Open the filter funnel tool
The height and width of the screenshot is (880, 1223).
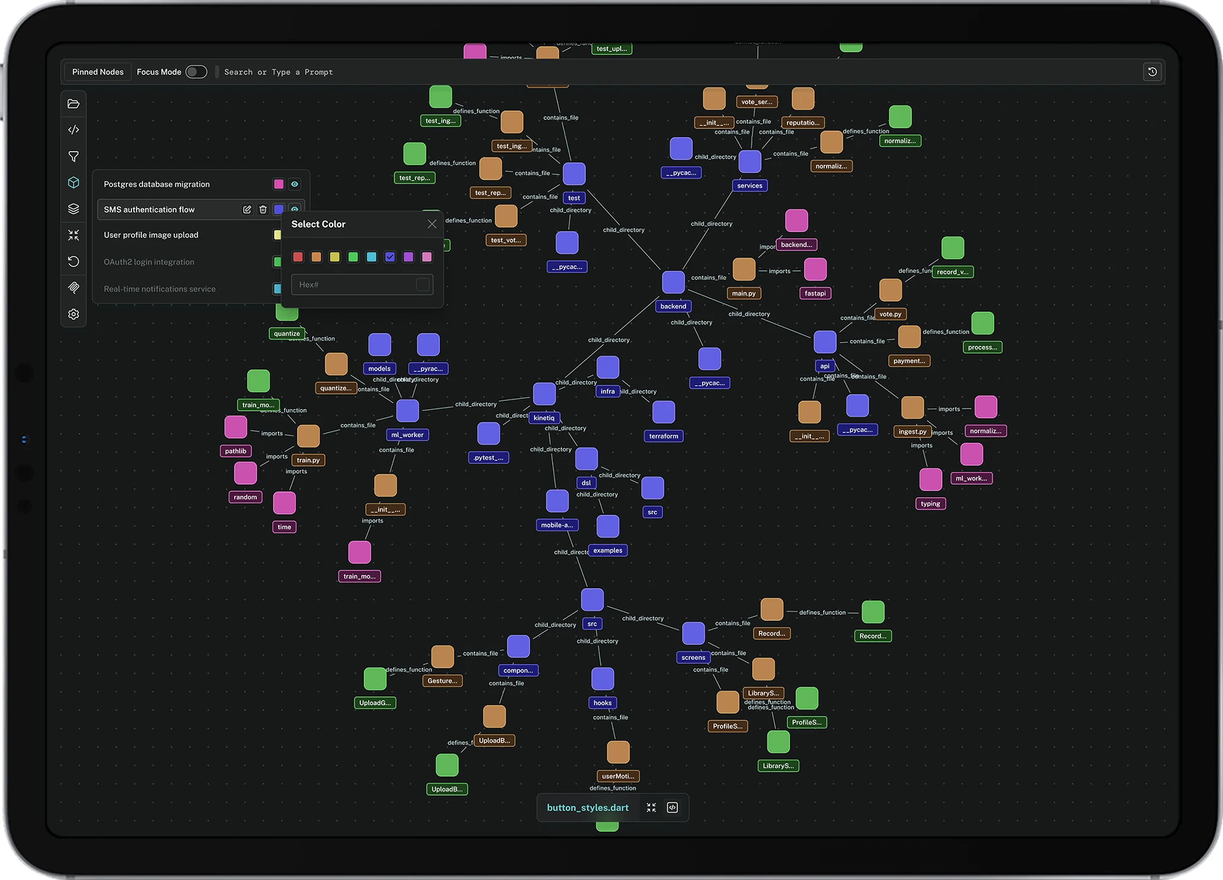pyautogui.click(x=73, y=157)
